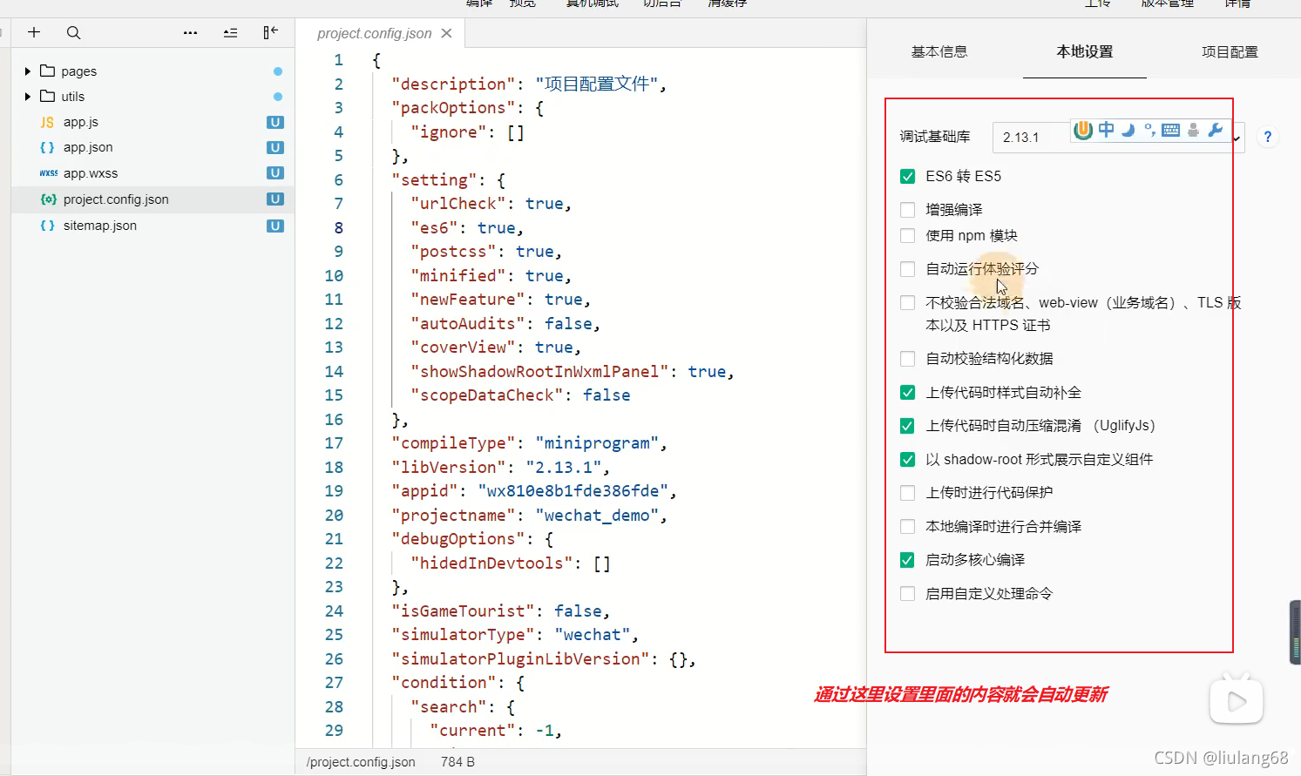Enable the 增强编译 checkbox

coord(907,210)
